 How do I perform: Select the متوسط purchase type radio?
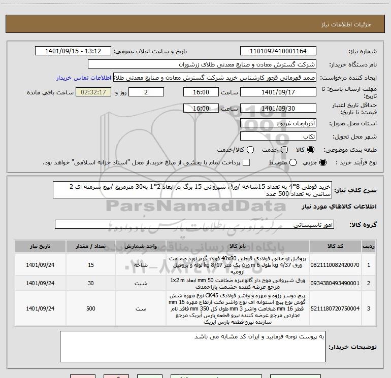coord(293,162)
